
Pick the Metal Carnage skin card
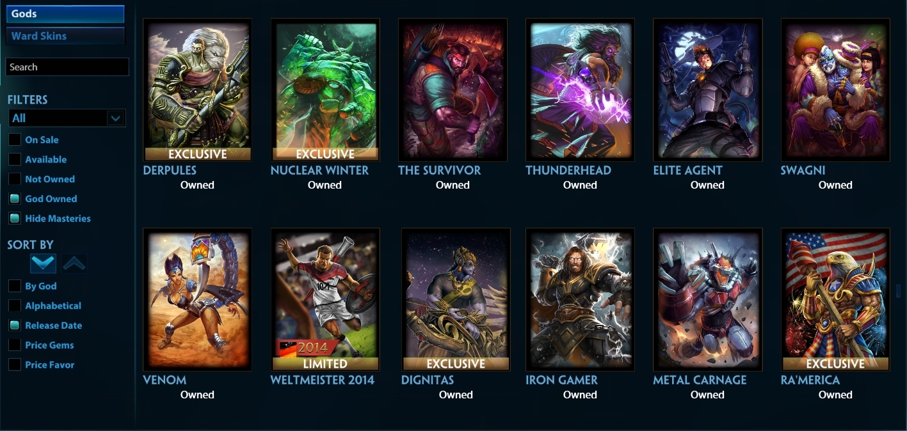click(707, 299)
